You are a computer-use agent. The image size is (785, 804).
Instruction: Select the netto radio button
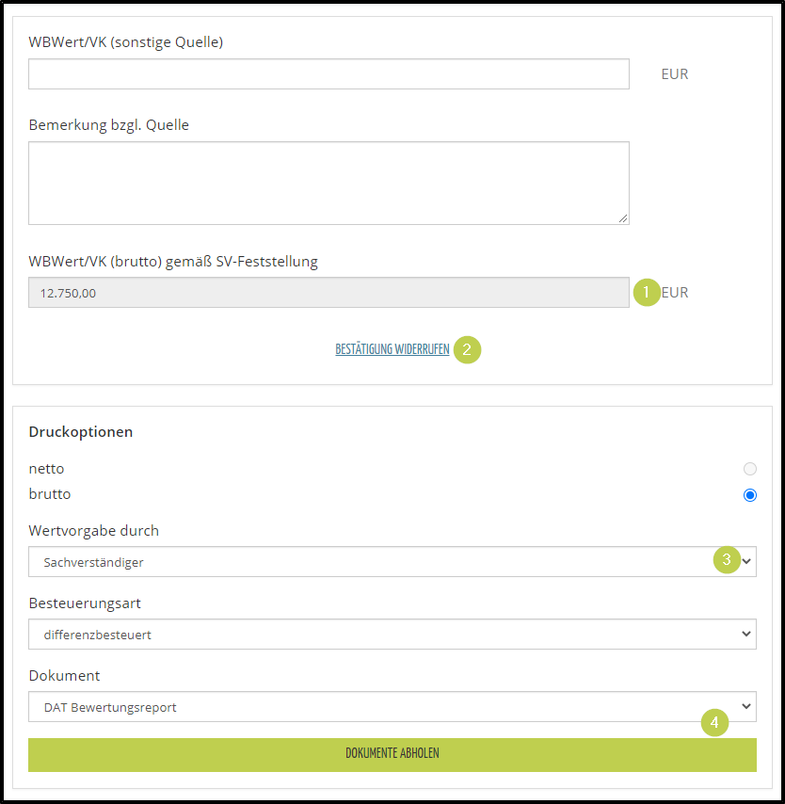coord(749,469)
